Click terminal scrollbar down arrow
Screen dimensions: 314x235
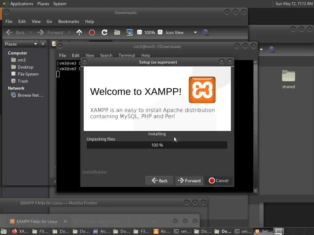[x=255, y=191]
